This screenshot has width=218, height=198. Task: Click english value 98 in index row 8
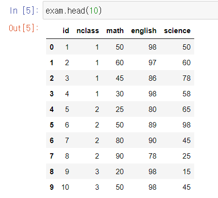(152, 172)
